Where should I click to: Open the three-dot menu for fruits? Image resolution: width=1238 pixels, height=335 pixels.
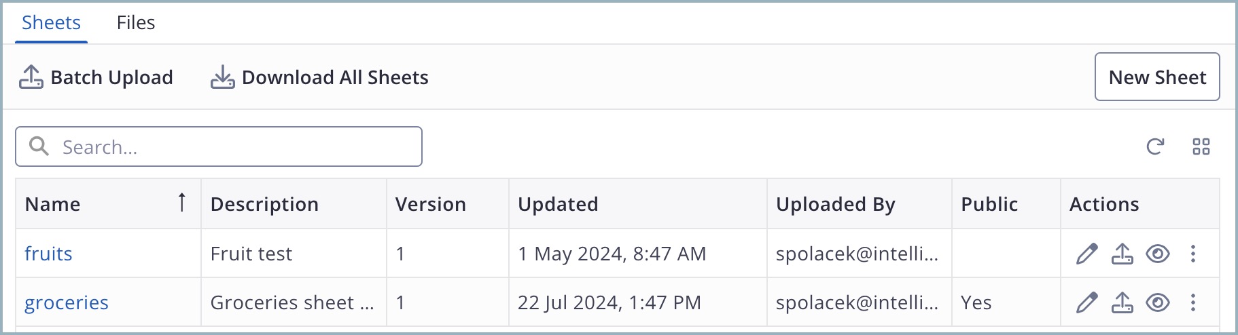[1193, 254]
